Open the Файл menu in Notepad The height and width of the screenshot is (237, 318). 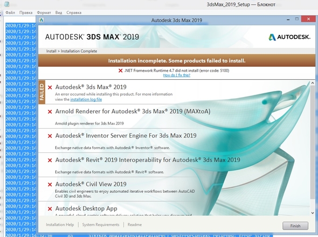tap(10, 12)
